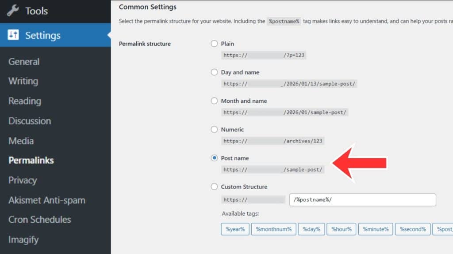The width and height of the screenshot is (453, 254).
Task: Insert the %year% tag
Action: 235,229
